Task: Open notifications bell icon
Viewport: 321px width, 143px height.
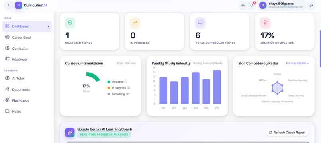Action: 252,5
